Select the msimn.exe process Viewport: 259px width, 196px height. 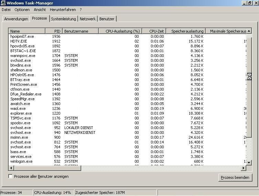click(128, 137)
